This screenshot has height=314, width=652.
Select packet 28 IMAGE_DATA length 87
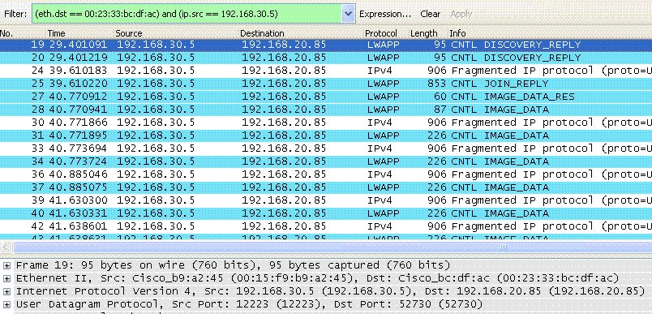pyautogui.click(x=326, y=110)
